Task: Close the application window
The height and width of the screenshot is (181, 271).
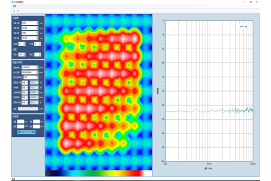Action: 257,2
